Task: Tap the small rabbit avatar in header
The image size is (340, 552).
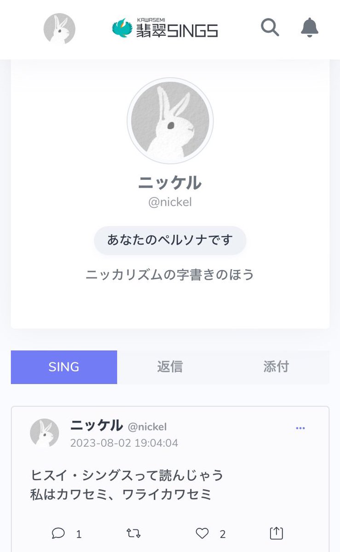Action: (59, 29)
